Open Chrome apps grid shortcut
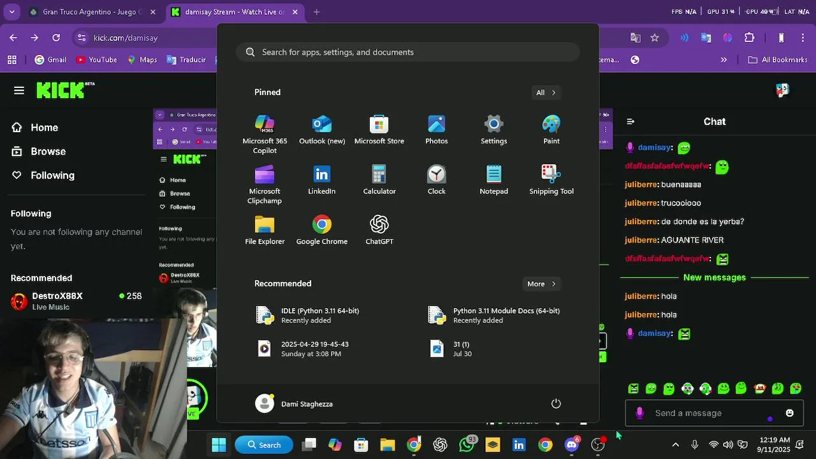 12,60
